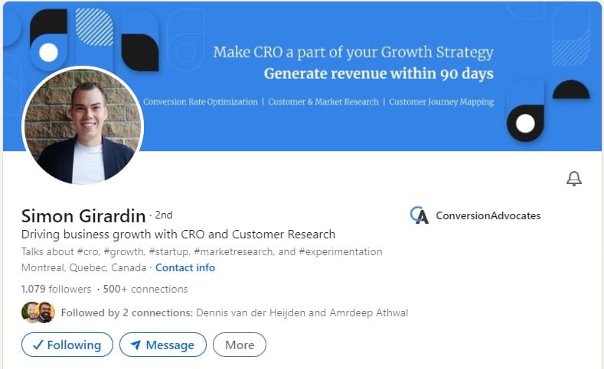Open the ConversionAdvocates company link
Viewport: 604px width, 369px height.
click(488, 215)
